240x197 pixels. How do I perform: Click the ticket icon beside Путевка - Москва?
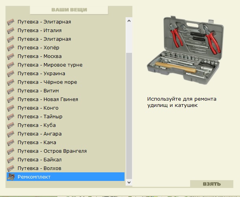pyautogui.click(x=11, y=56)
